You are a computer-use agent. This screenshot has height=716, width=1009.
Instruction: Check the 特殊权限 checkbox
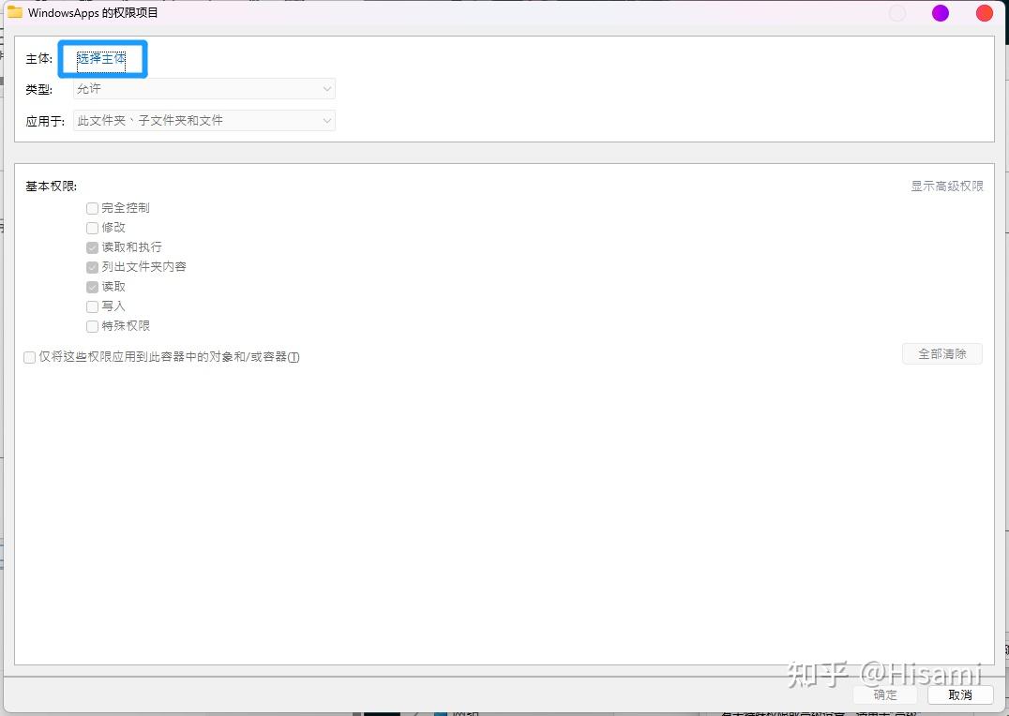click(x=92, y=326)
